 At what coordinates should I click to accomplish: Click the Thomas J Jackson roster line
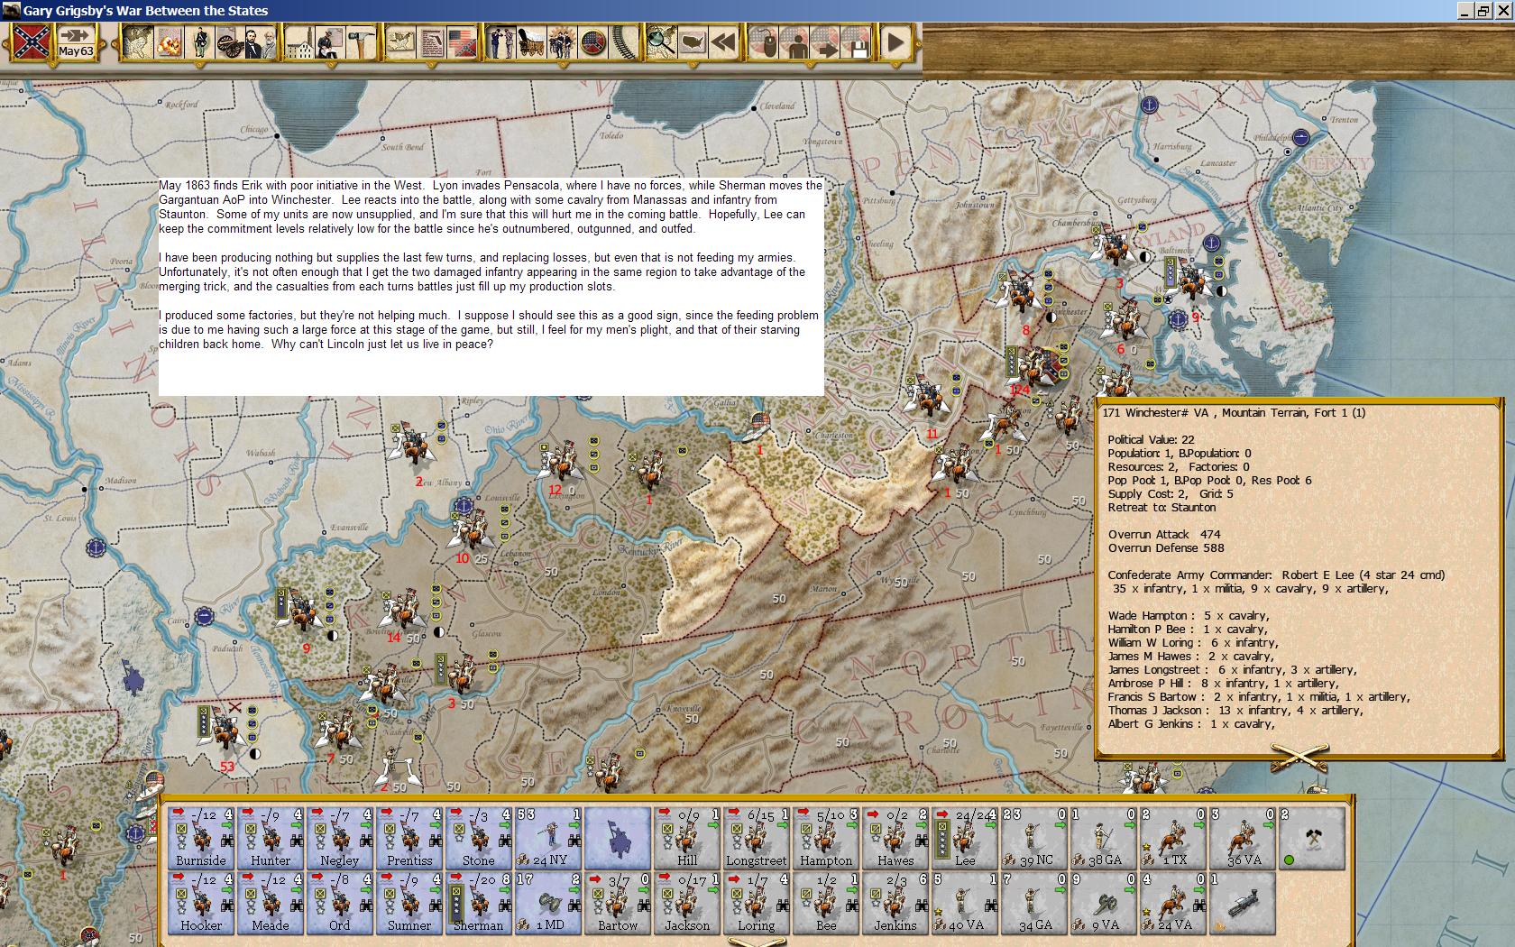click(1235, 710)
